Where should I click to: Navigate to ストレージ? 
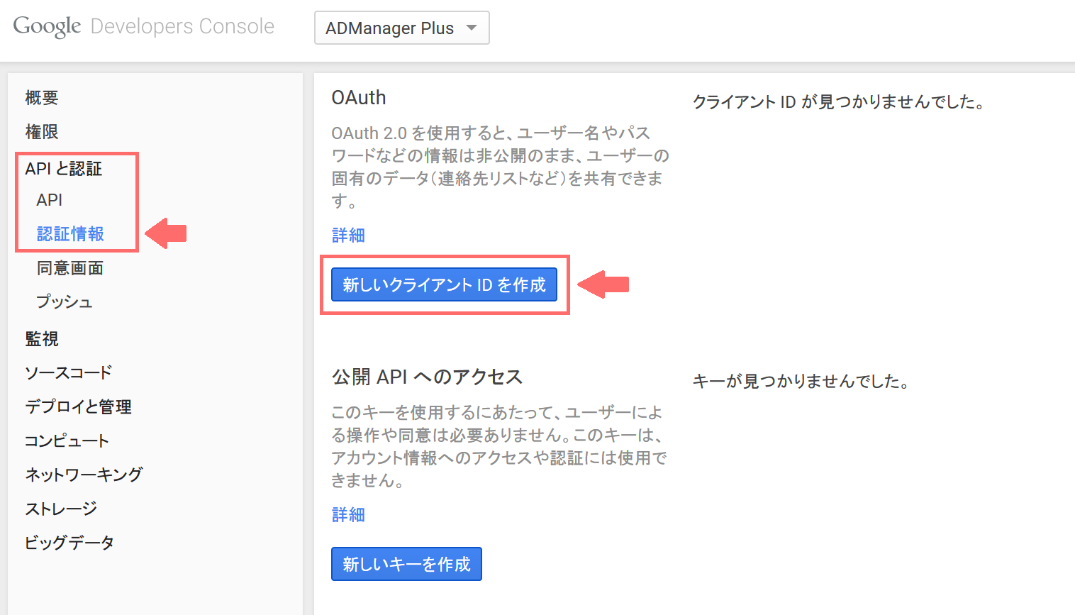60,508
